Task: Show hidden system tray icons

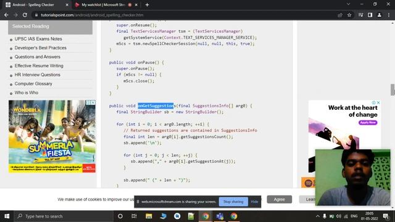Action: [318, 216]
